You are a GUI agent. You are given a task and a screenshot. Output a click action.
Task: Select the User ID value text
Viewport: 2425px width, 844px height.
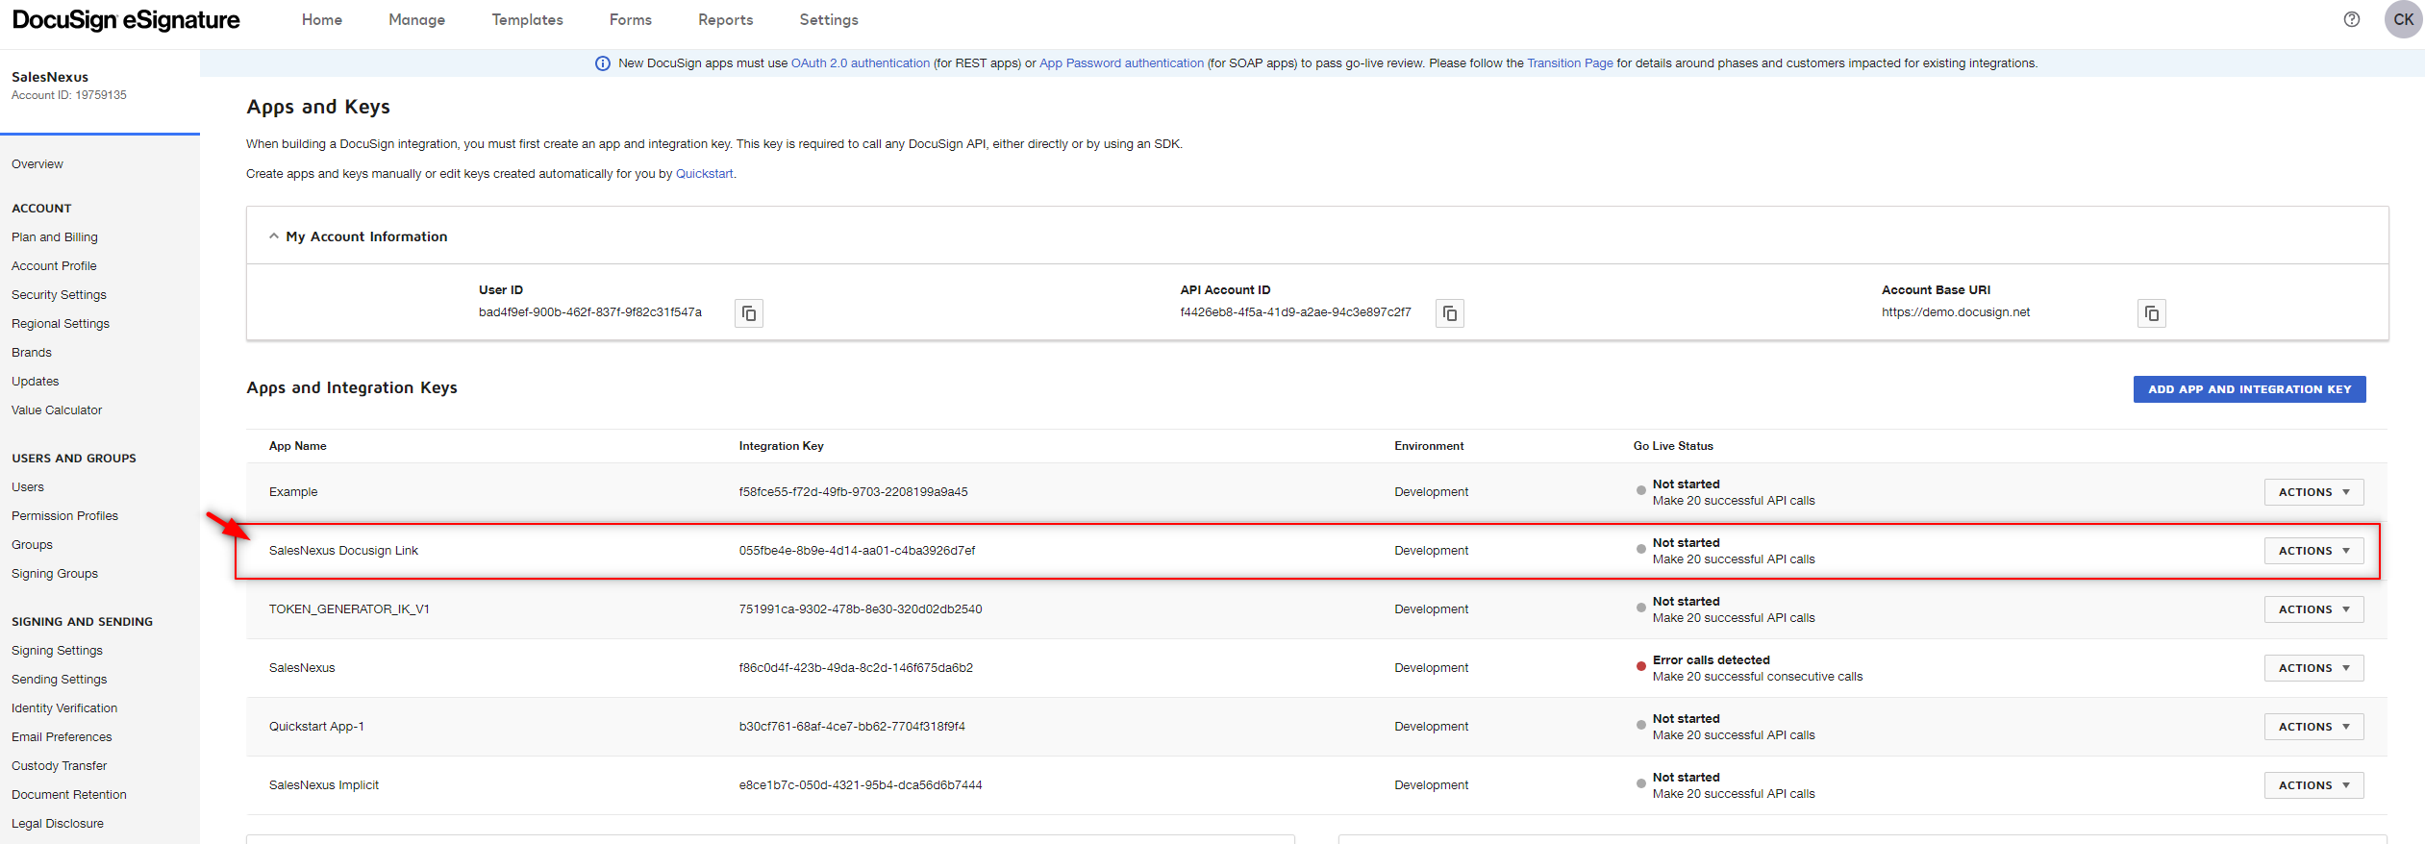tap(590, 312)
